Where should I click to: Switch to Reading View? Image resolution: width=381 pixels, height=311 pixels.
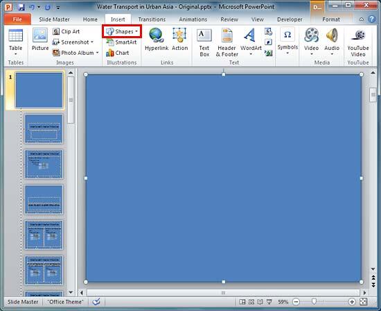[x=260, y=302]
